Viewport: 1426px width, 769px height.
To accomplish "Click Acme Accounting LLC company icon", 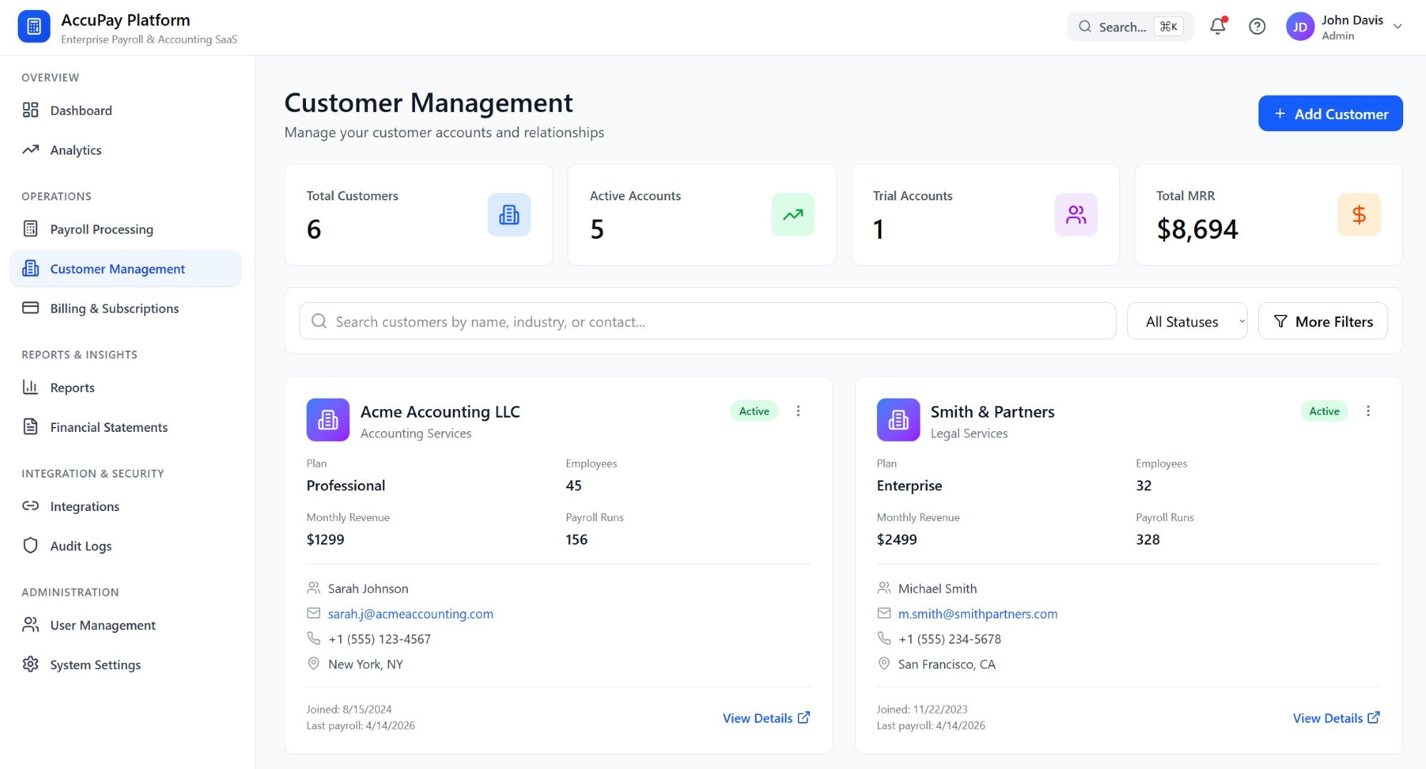I will click(328, 420).
